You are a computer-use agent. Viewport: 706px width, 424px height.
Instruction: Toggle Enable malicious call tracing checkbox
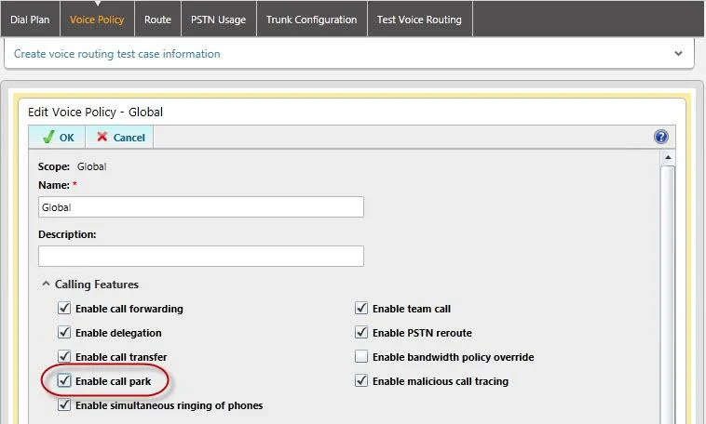tap(361, 380)
